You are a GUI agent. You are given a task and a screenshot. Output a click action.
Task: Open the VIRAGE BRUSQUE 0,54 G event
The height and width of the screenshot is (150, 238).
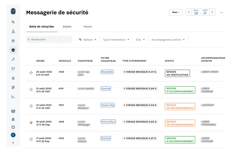140,105
